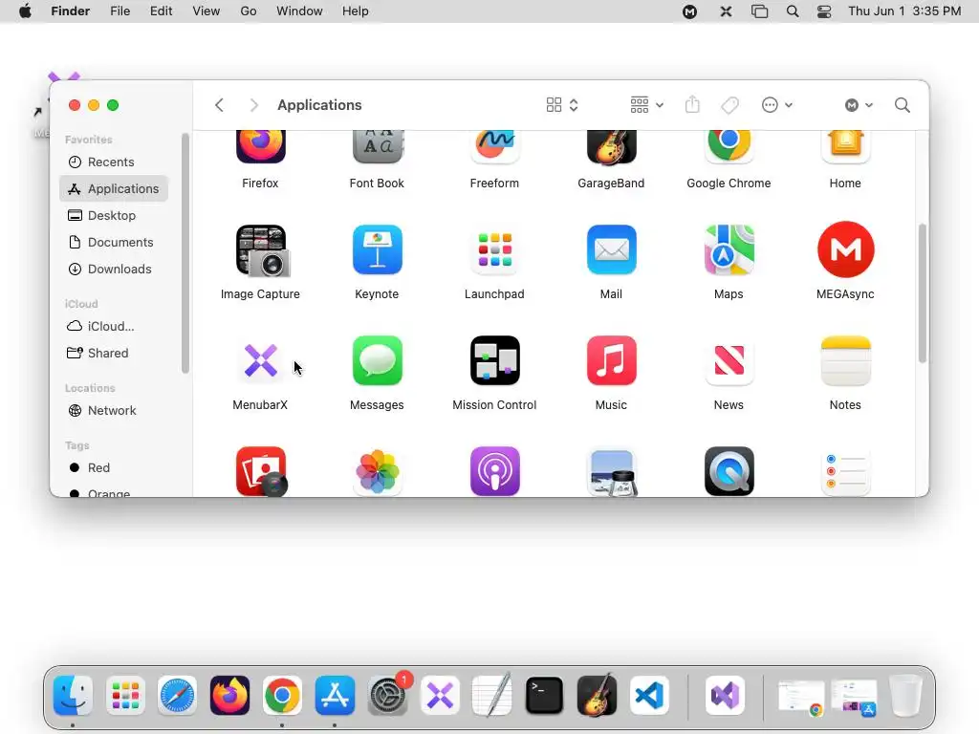Open Safari from the Dock

point(177,696)
